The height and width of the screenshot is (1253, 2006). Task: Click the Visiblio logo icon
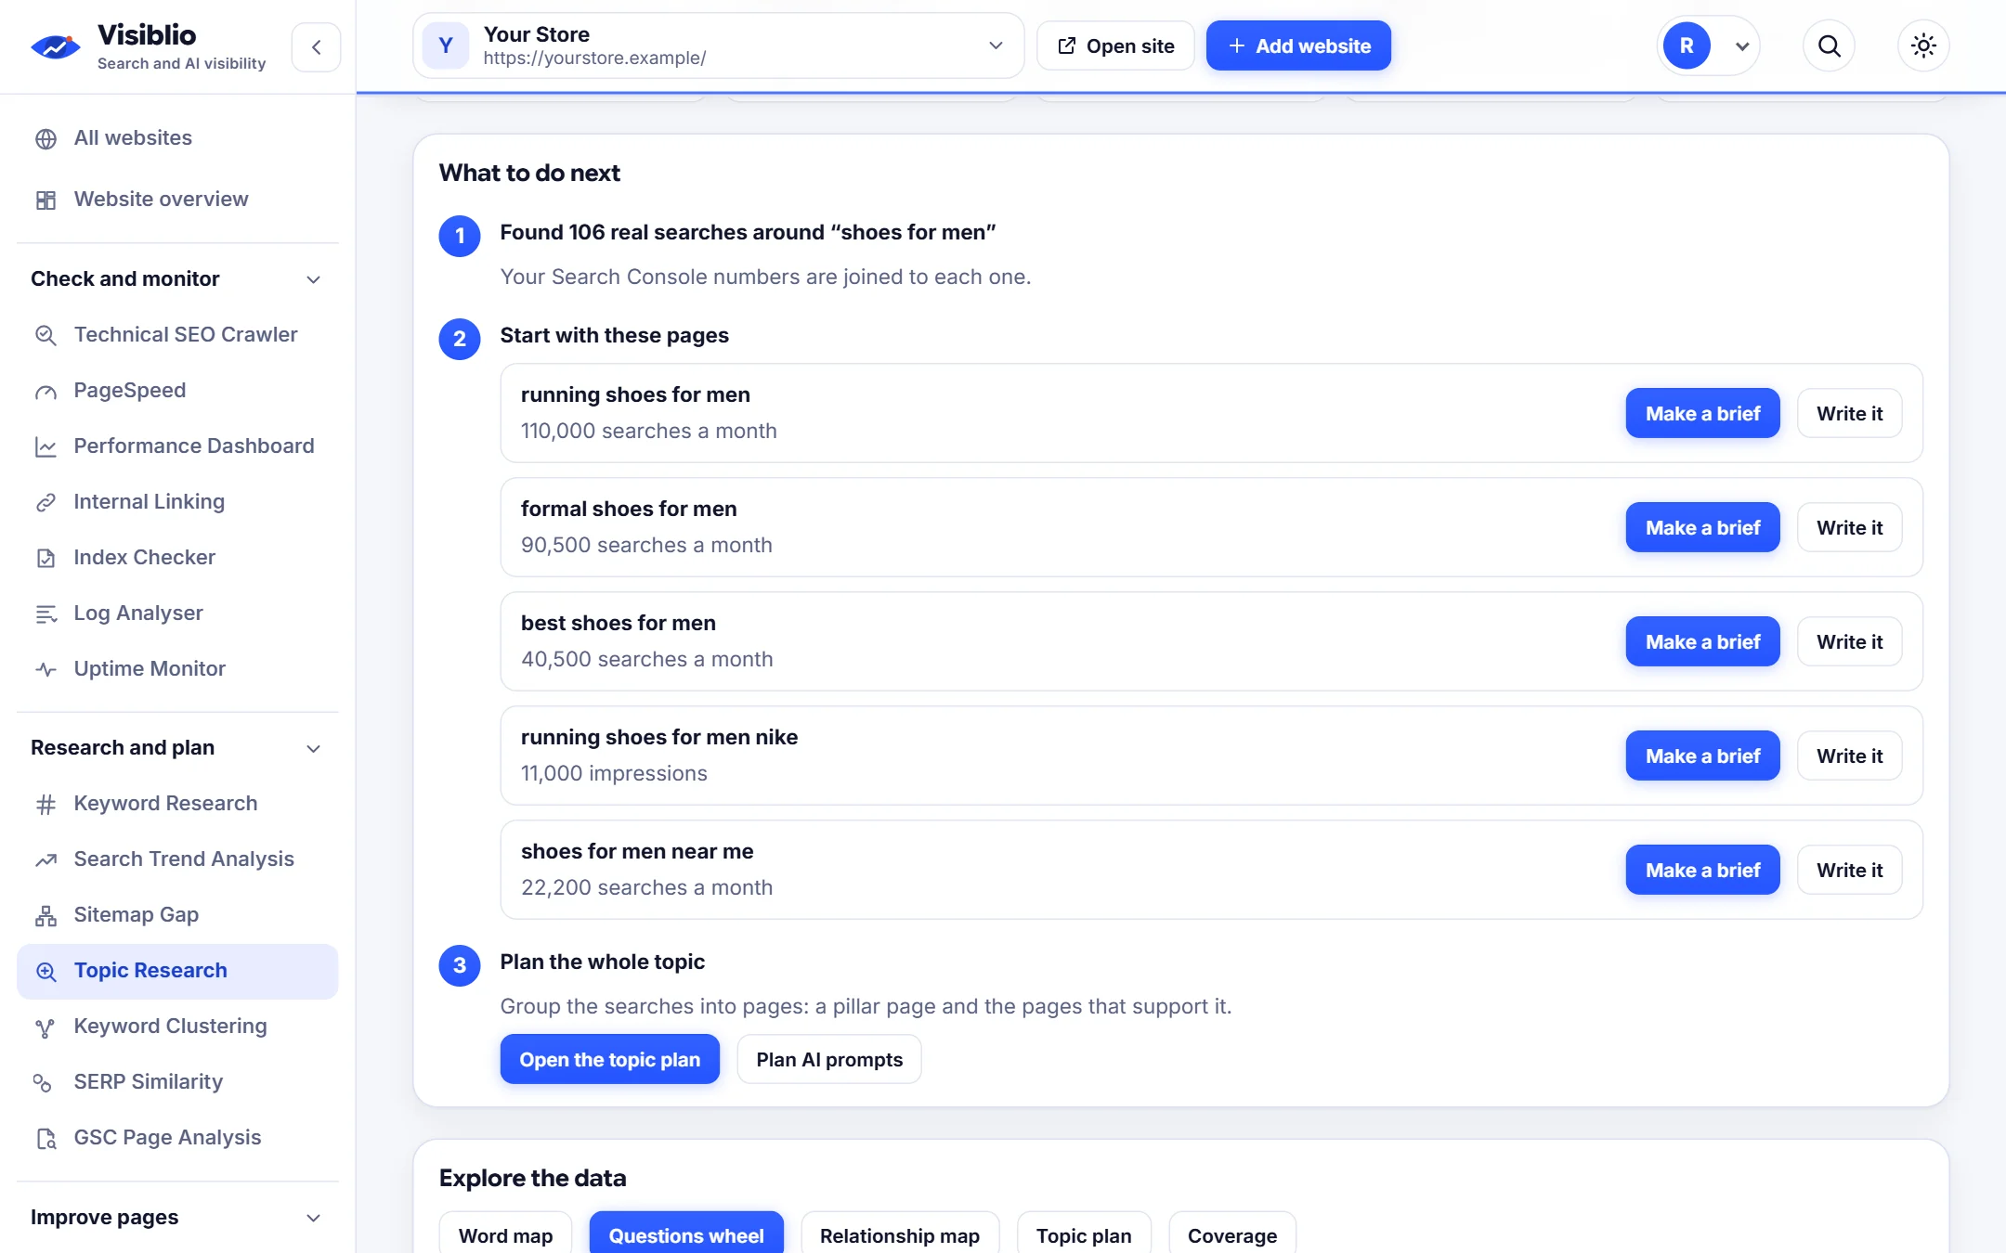pos(56,46)
